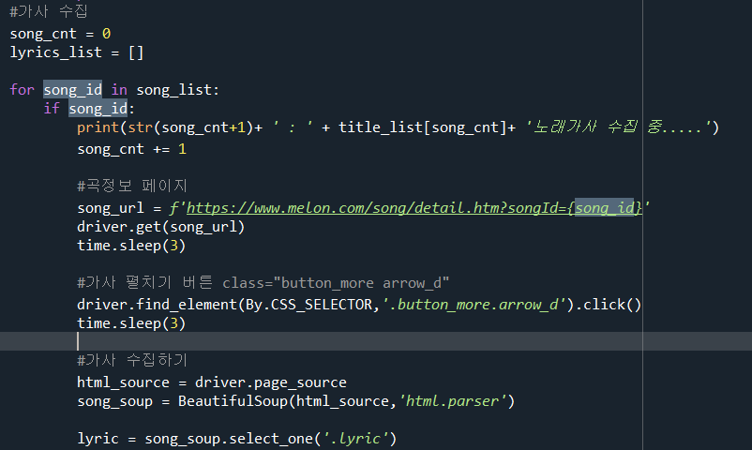Click 'driver.find_element' call
752x450 pixels.
[x=158, y=304]
